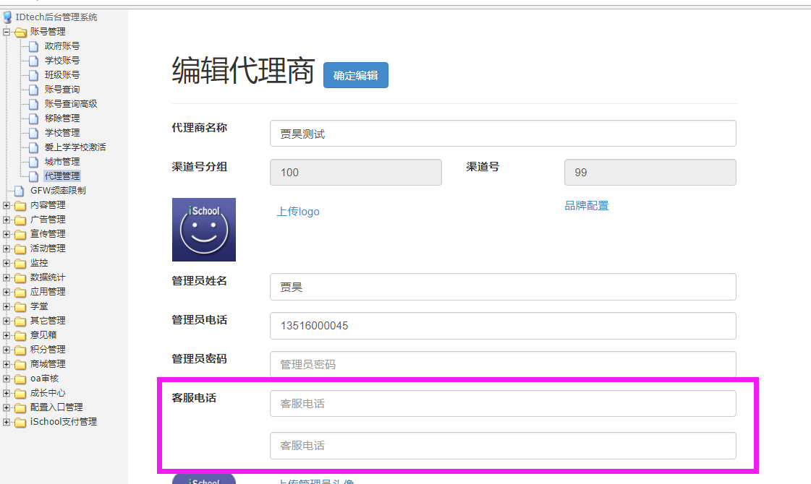Click folder icon beside iSchool支付管理
This screenshot has height=484, width=811.
pyautogui.click(x=20, y=422)
